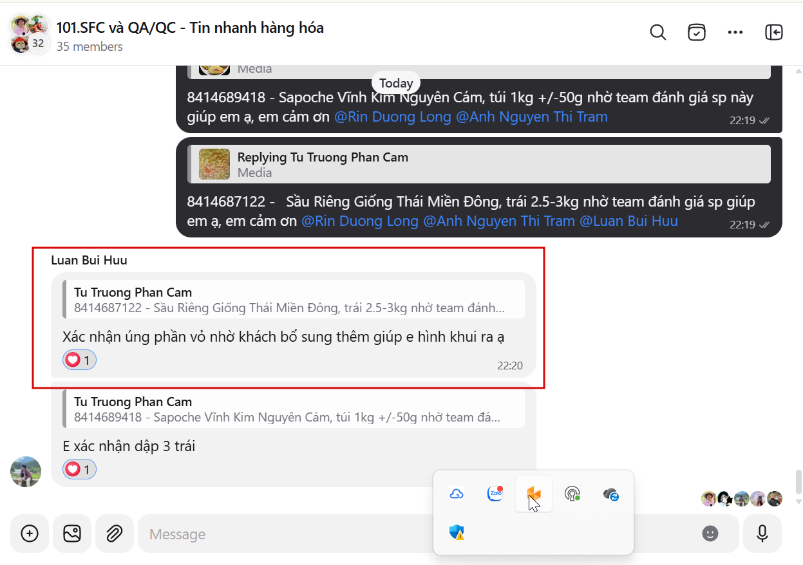This screenshot has height=565, width=803.
Task: Open the emoji smiley picker
Action: [710, 533]
